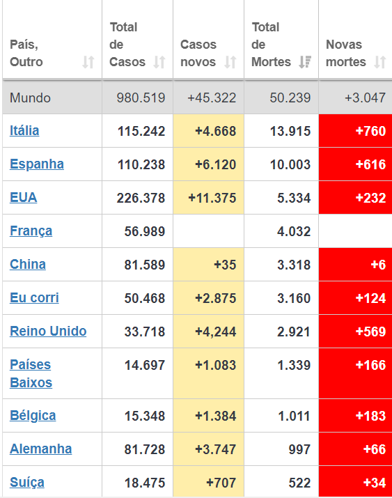Open the França country link
Viewport: 392px width, 498px height.
31,231
